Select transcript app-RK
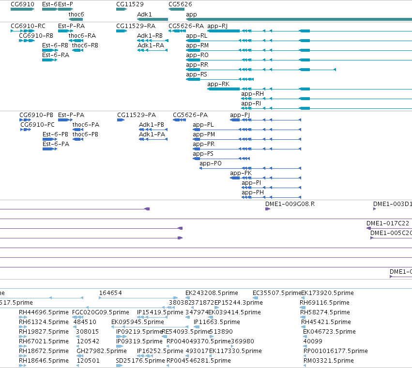412x368 pixels. 218,85
